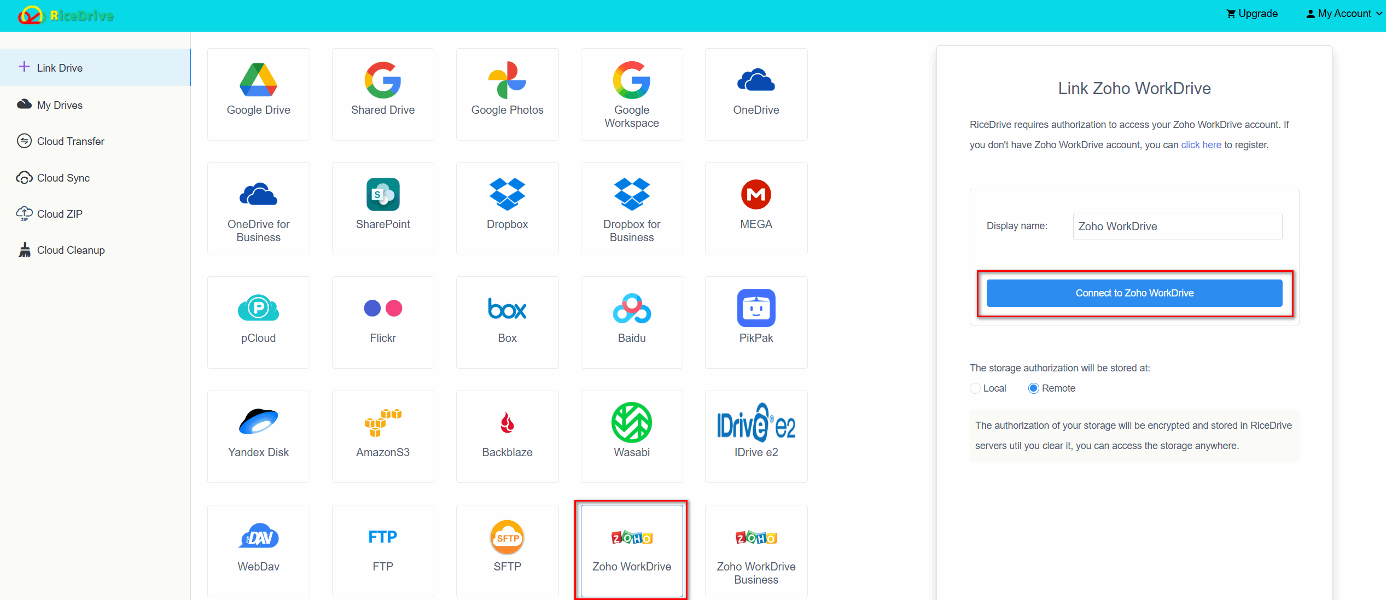
Task: Select the FTP tile
Action: [x=383, y=551]
